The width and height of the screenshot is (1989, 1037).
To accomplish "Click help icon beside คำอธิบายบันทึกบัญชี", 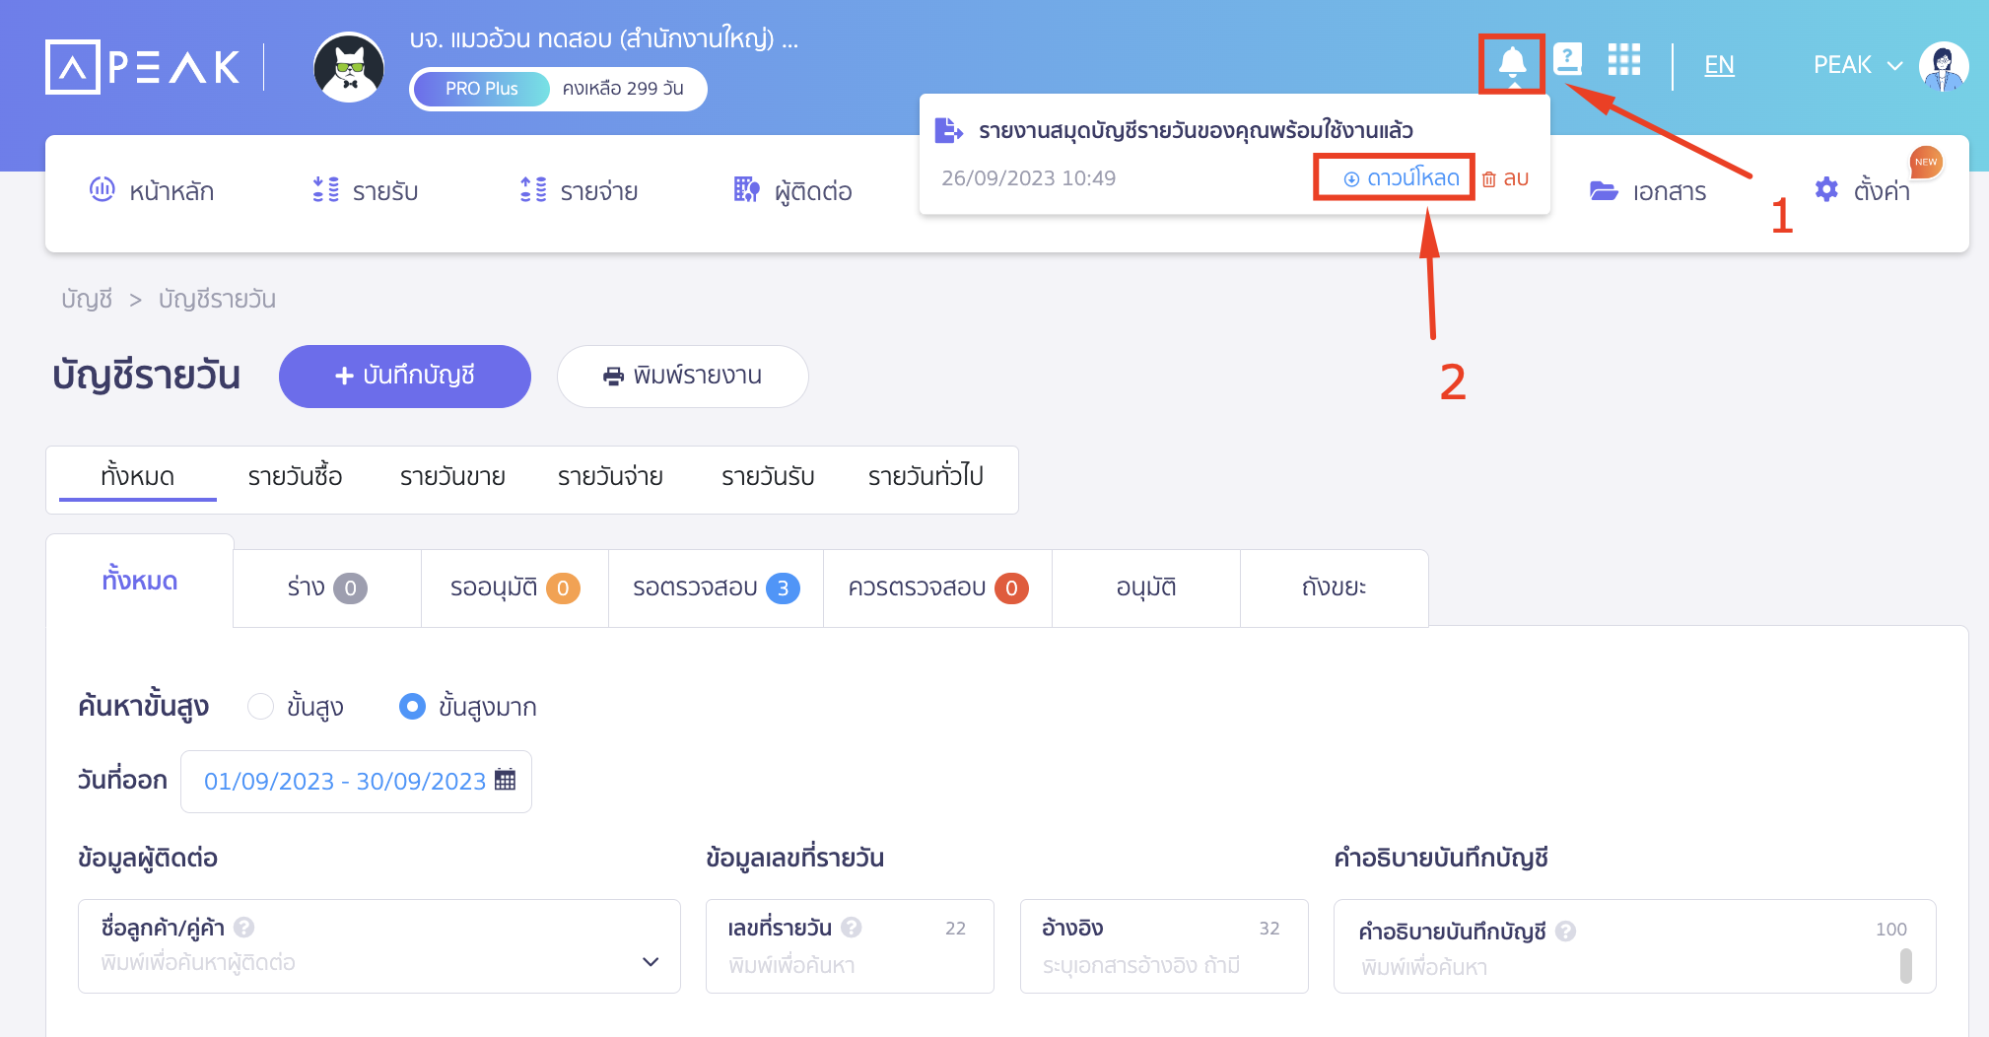I will [x=1566, y=932].
